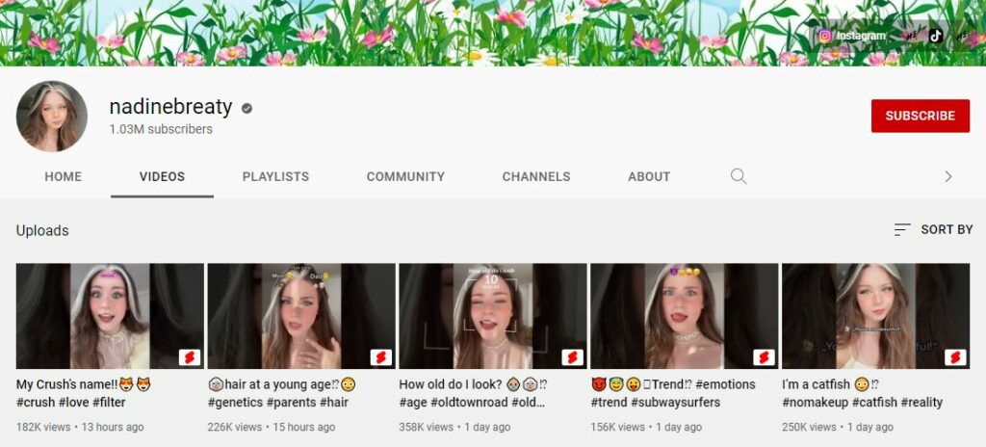The width and height of the screenshot is (986, 447).
Task: Open the "How old do I look?" thumbnail
Action: pyautogui.click(x=493, y=316)
